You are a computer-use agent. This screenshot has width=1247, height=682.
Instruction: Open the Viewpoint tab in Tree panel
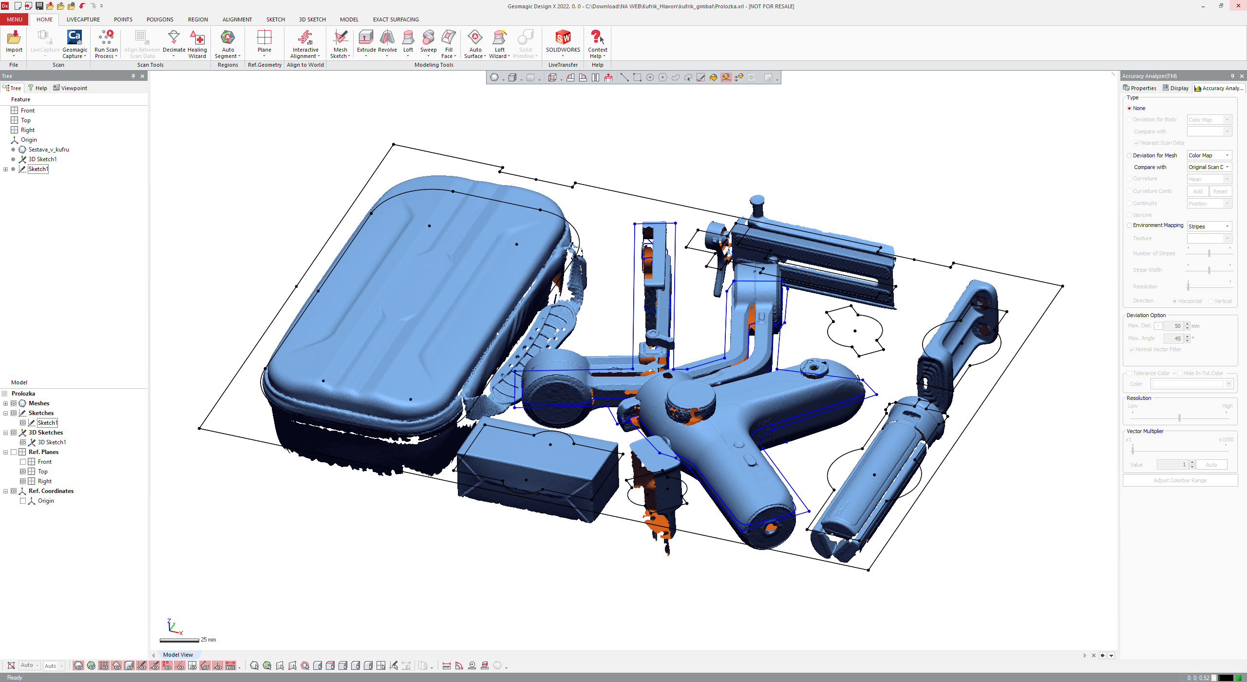pos(70,88)
